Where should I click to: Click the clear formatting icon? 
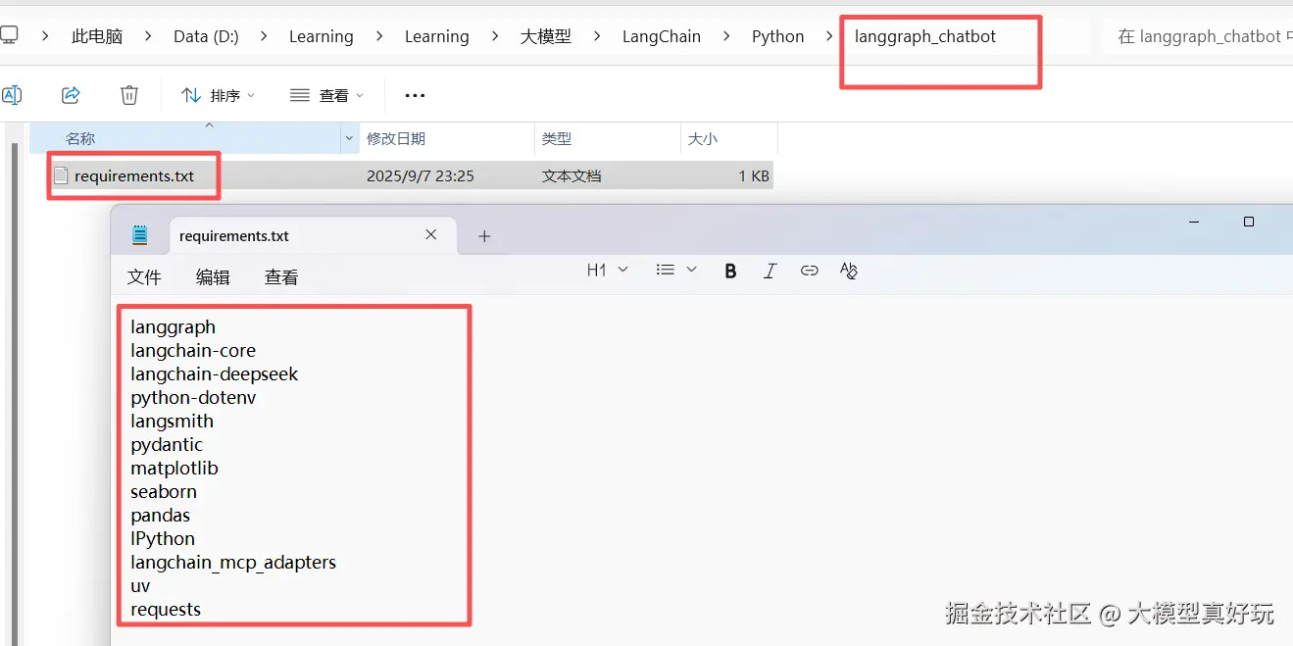pos(849,272)
